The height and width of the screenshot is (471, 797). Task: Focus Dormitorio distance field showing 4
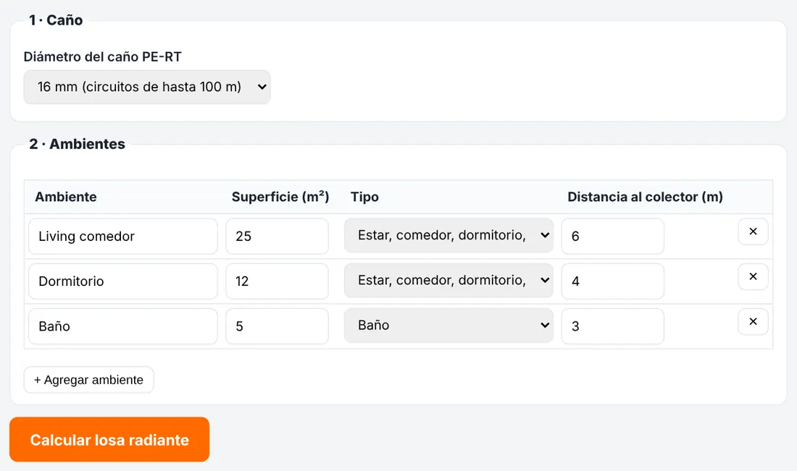point(612,281)
